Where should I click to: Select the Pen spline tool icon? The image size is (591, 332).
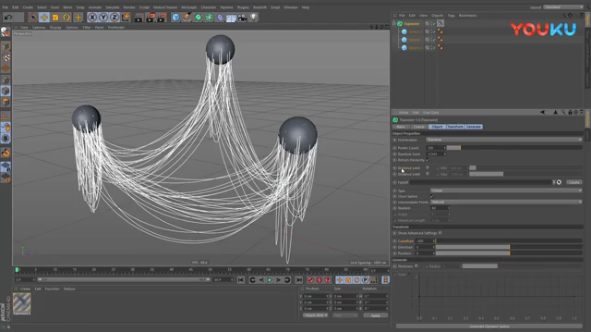[x=187, y=18]
